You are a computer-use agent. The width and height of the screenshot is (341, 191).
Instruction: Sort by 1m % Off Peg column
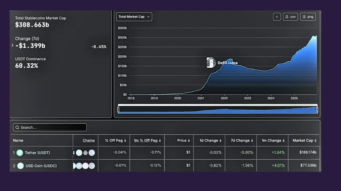[x=147, y=141]
